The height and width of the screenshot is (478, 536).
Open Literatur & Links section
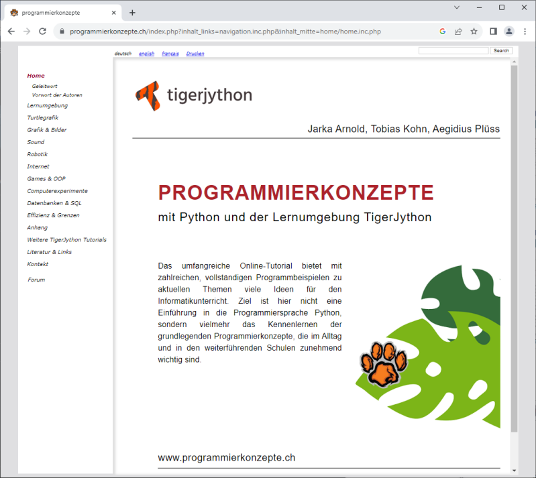pos(49,252)
